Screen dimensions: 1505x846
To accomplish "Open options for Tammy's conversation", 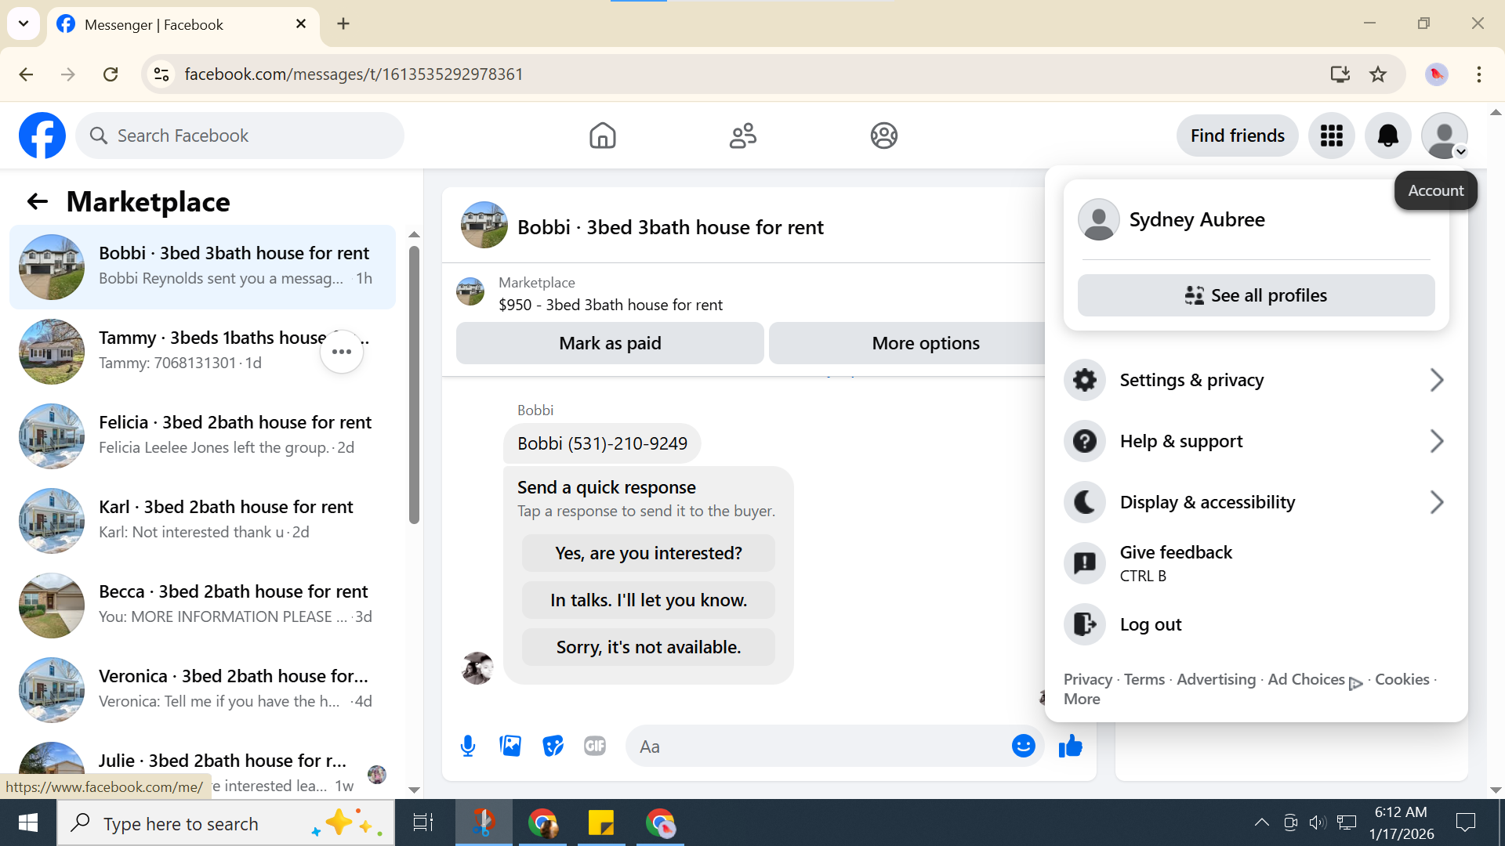I will pos(342,352).
